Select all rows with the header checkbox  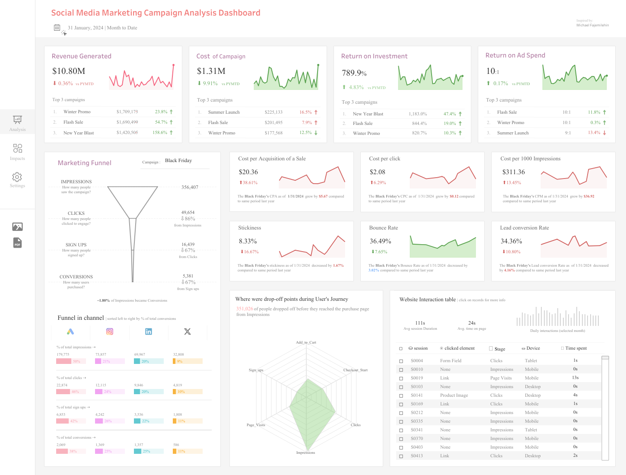click(400, 348)
